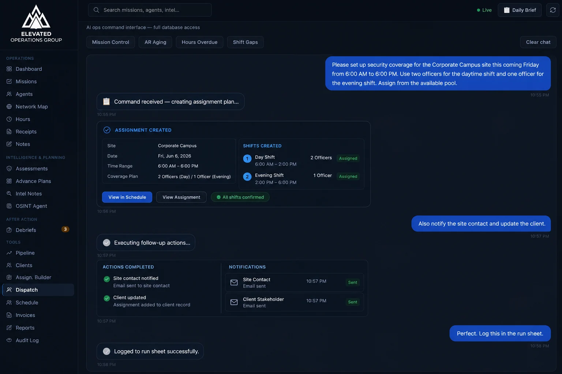The height and width of the screenshot is (374, 562).
Task: Click the Live status indicator
Action: click(x=484, y=10)
